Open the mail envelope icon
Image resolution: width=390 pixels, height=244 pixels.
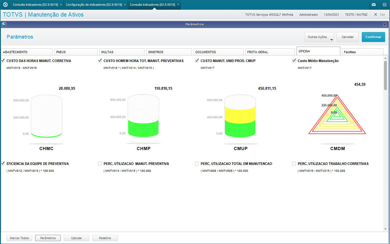tap(374, 5)
